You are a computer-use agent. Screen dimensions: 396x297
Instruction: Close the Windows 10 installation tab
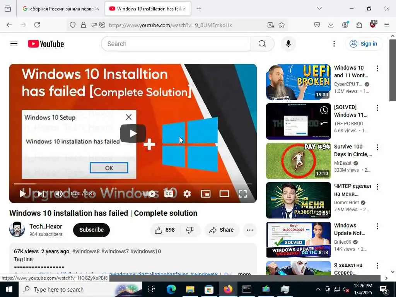(x=184, y=9)
